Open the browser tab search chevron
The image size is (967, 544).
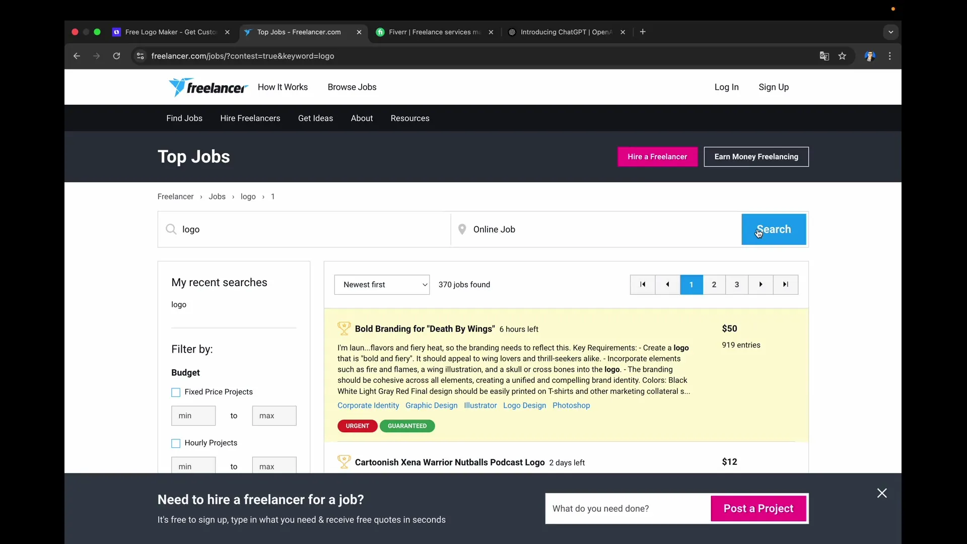(890, 32)
